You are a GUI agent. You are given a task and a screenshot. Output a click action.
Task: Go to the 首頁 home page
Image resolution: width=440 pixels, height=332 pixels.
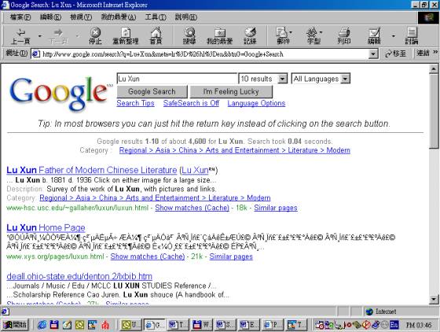point(156,36)
